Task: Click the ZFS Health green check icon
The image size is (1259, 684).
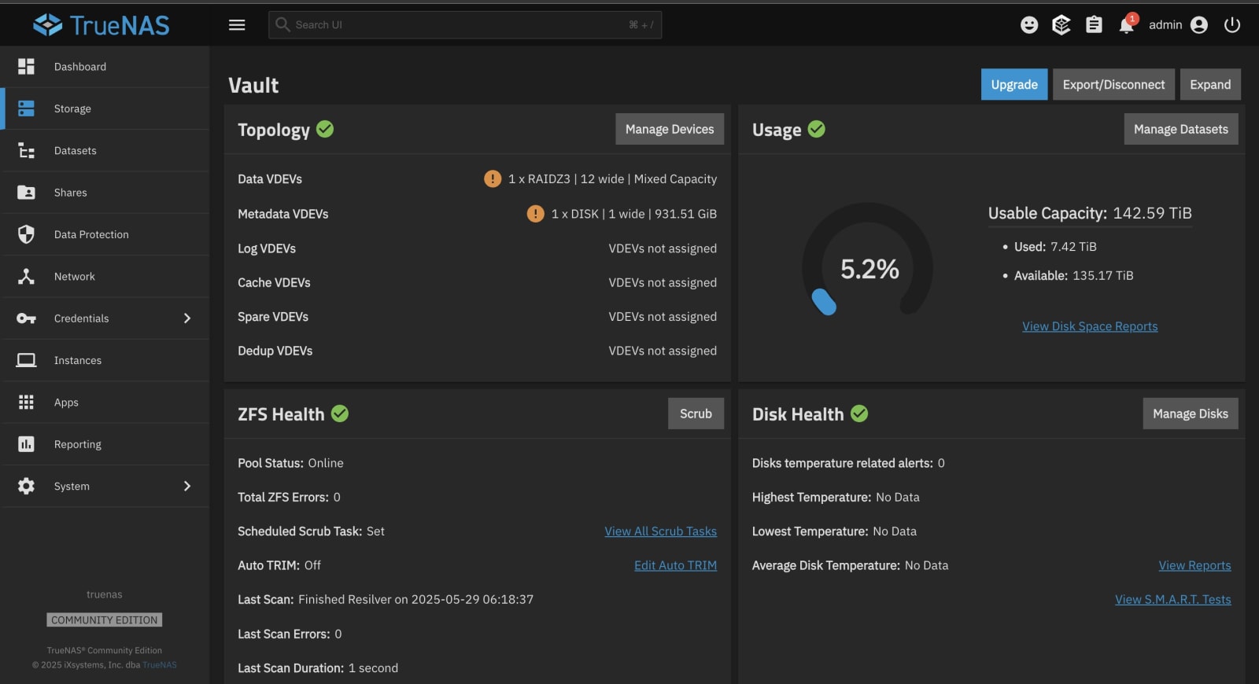Action: tap(340, 414)
